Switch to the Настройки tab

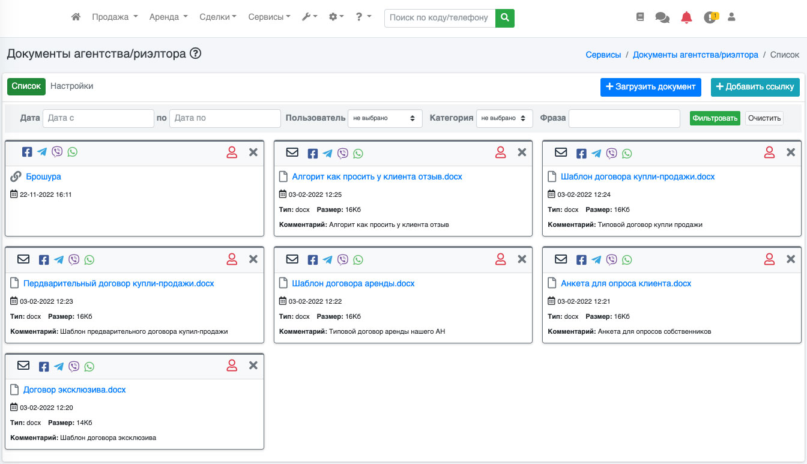coord(71,86)
